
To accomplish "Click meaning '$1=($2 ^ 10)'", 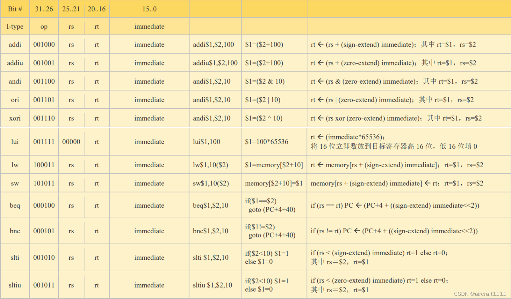I will click(x=264, y=118).
